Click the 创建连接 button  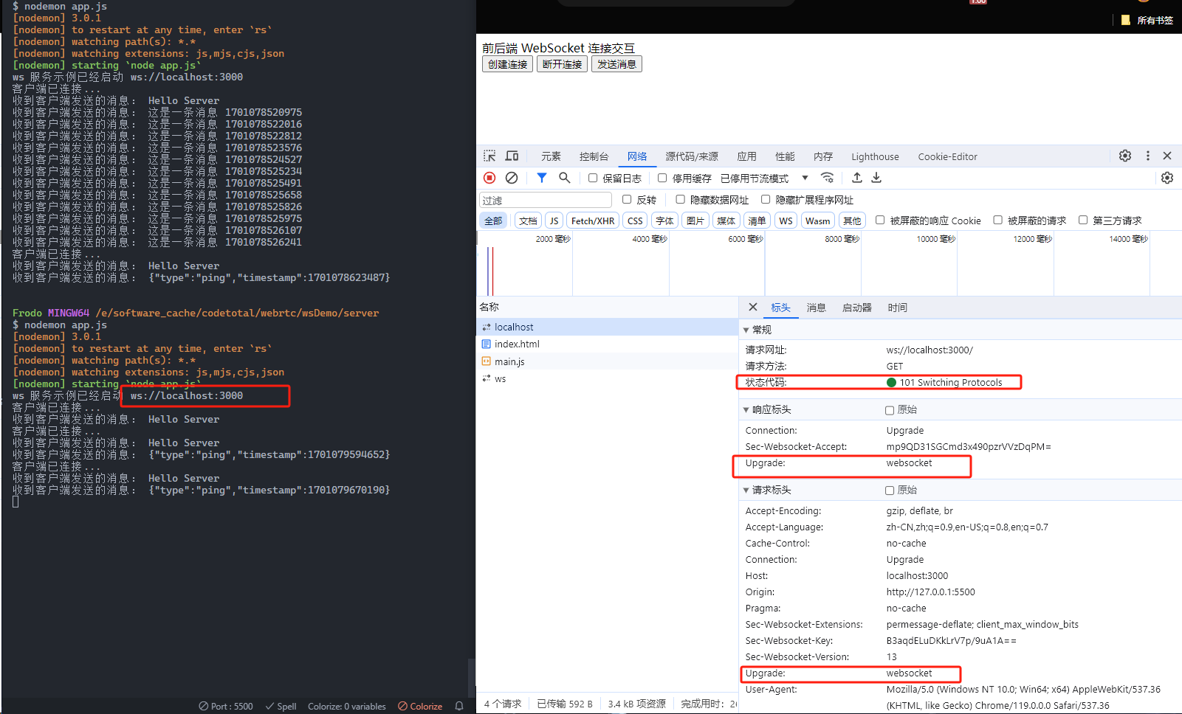point(507,64)
